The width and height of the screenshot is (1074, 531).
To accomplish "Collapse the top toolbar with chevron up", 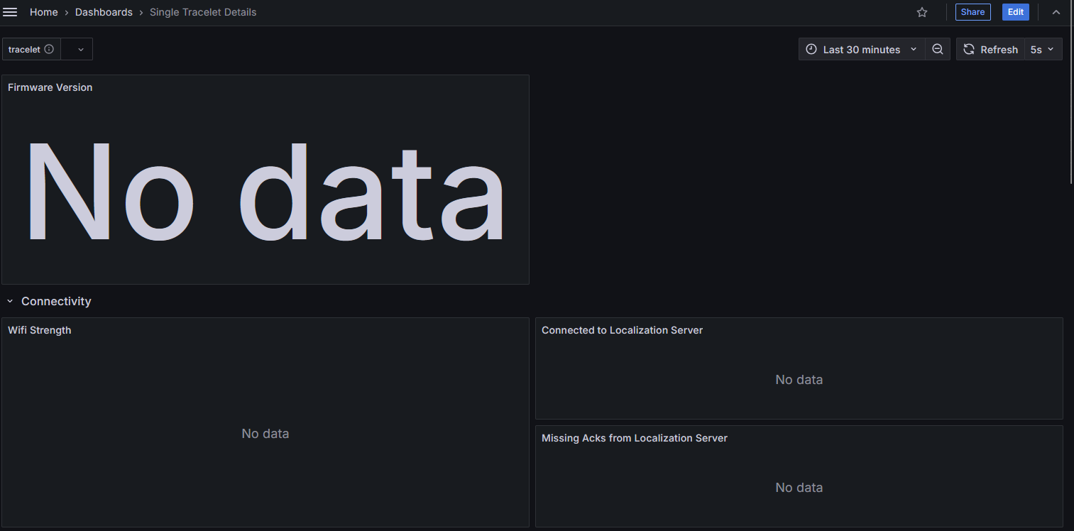I will click(1056, 12).
